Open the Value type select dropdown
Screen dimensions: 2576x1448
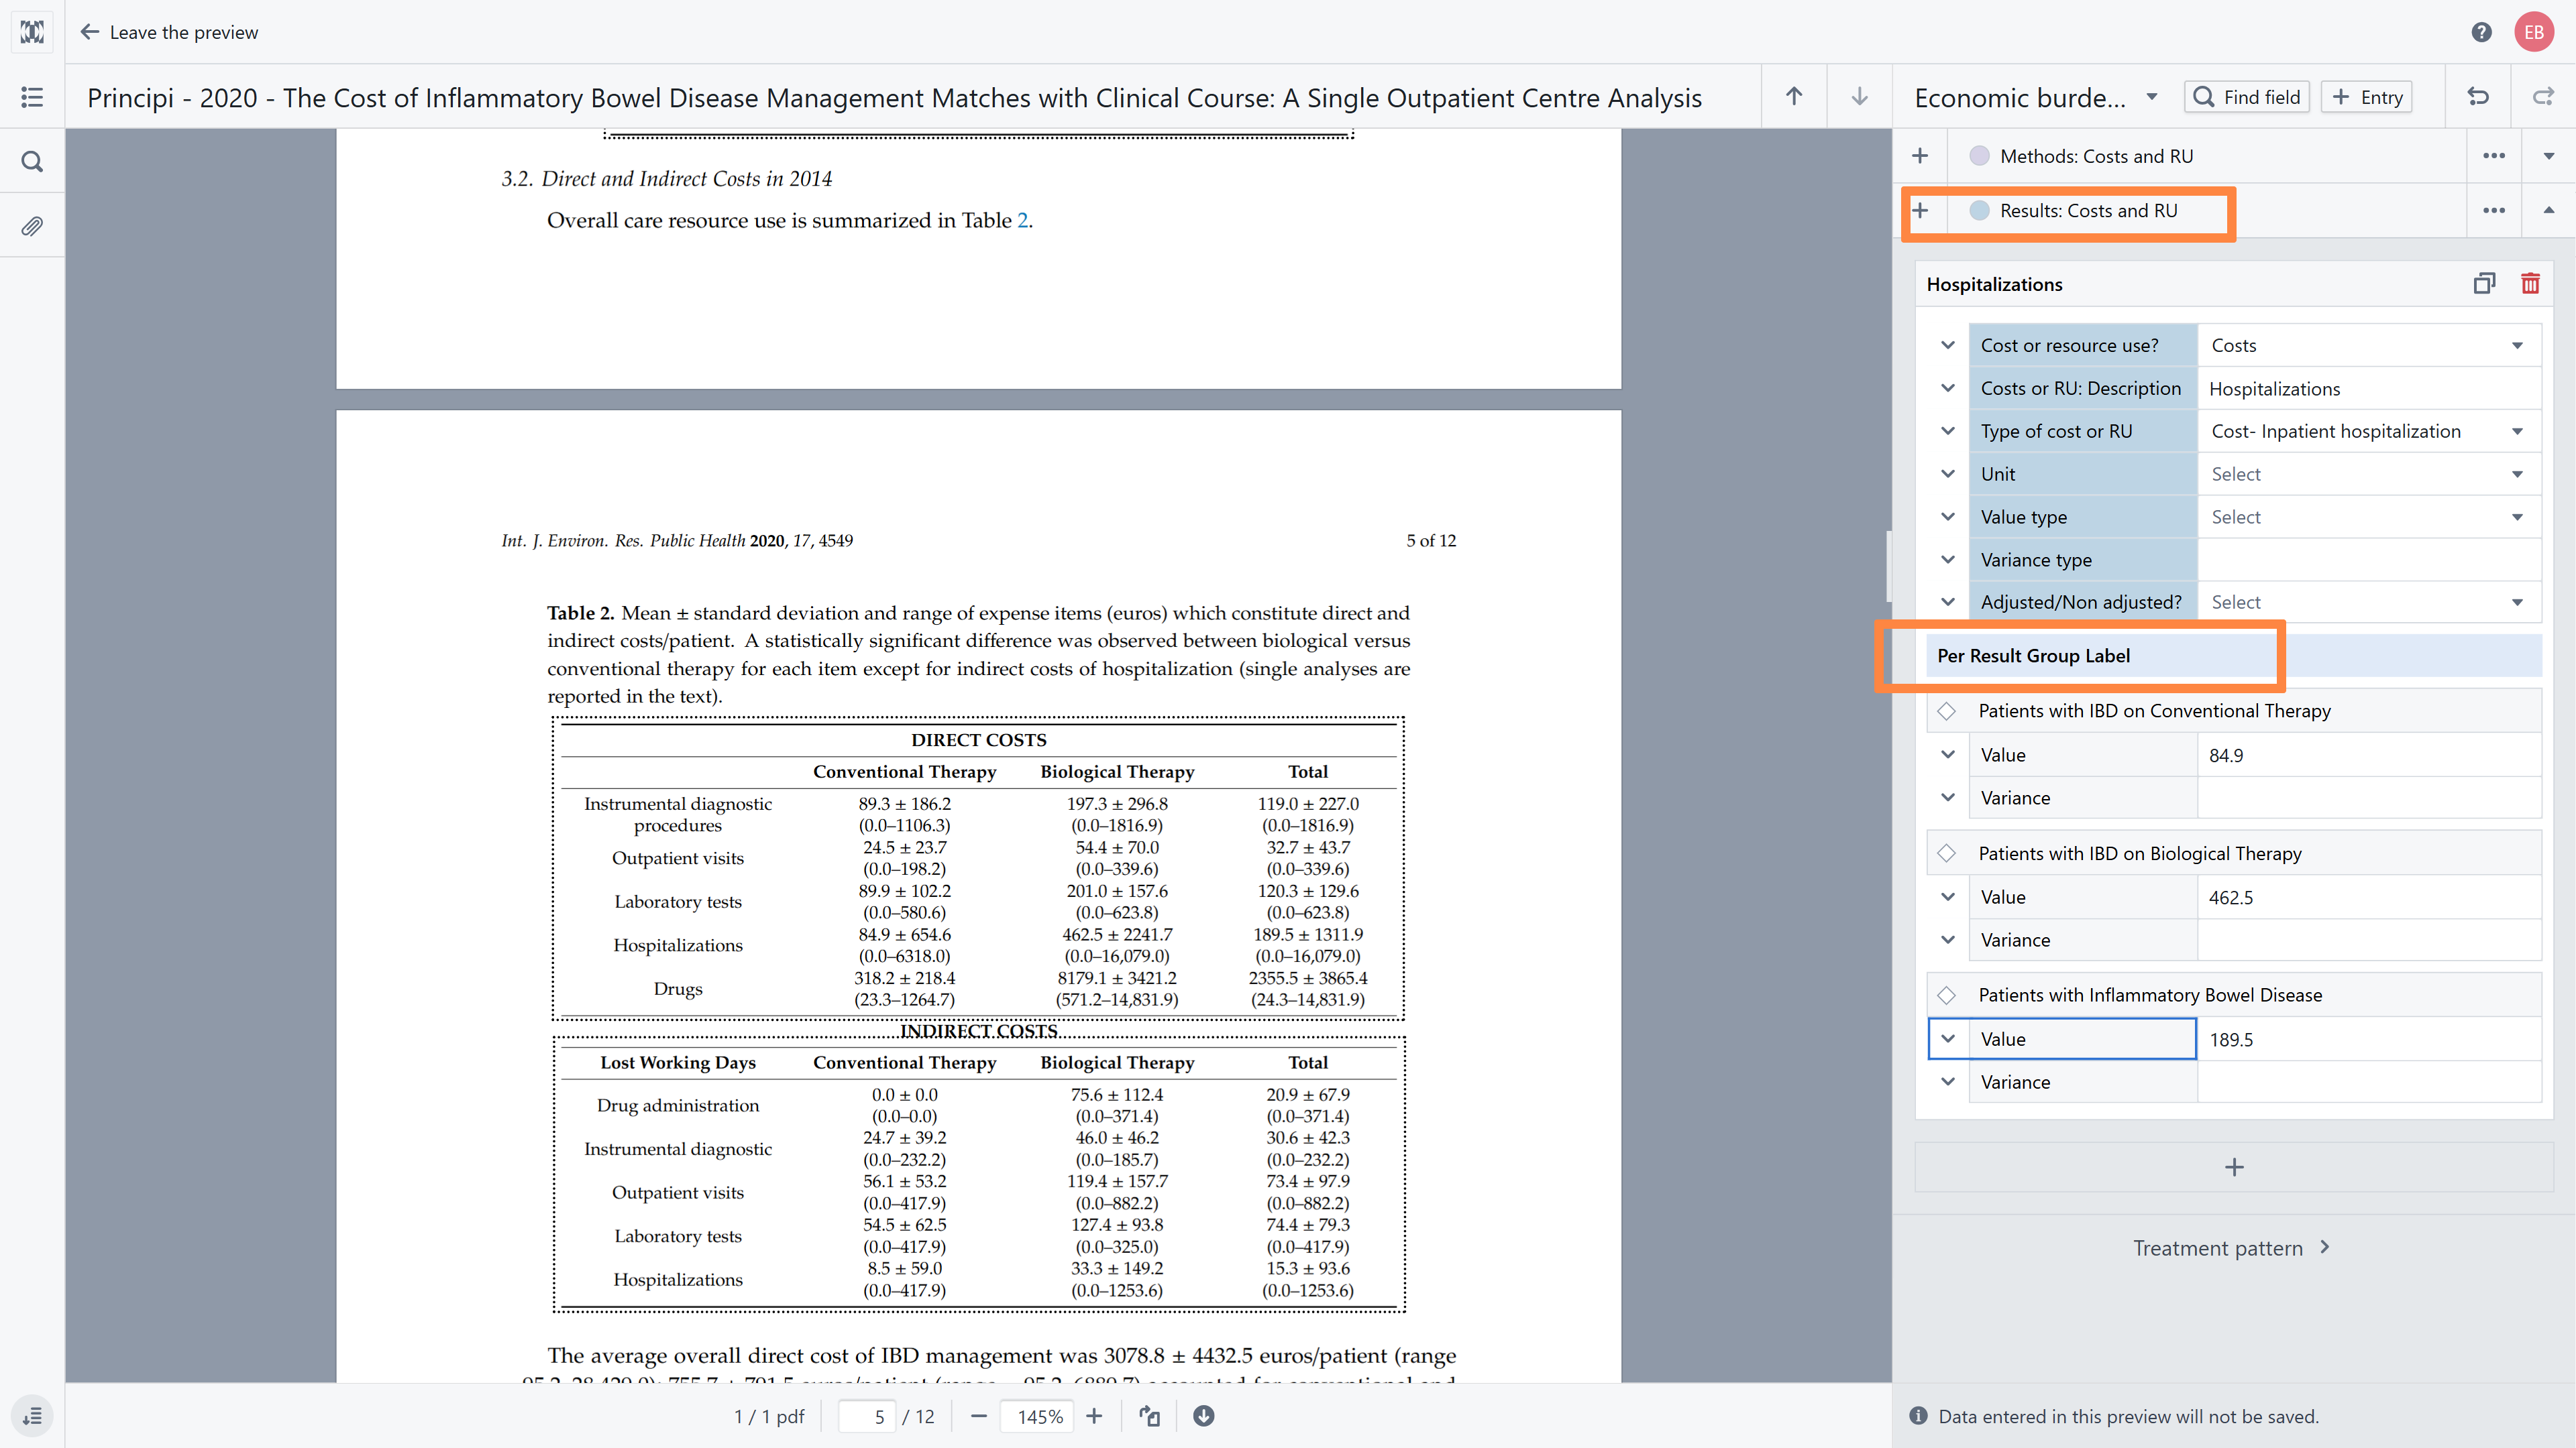[2369, 518]
